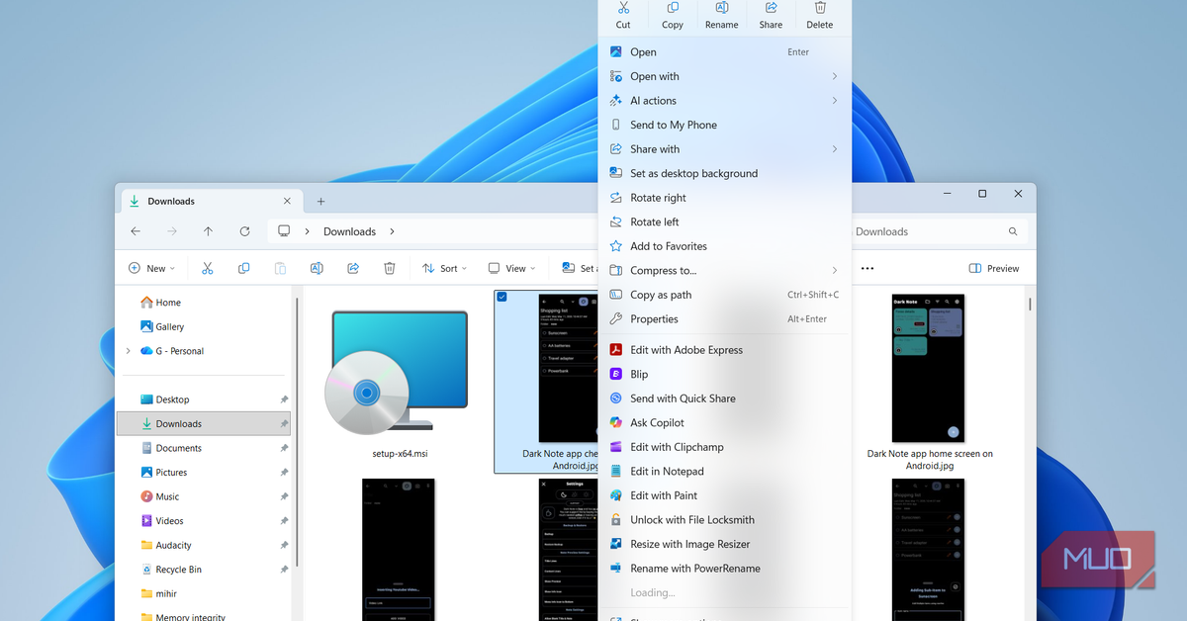Open the Sort dropdown
The width and height of the screenshot is (1187, 621).
[444, 268]
